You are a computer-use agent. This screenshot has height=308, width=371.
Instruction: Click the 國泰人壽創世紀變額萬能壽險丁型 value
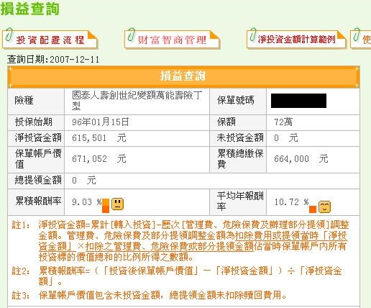pos(137,101)
